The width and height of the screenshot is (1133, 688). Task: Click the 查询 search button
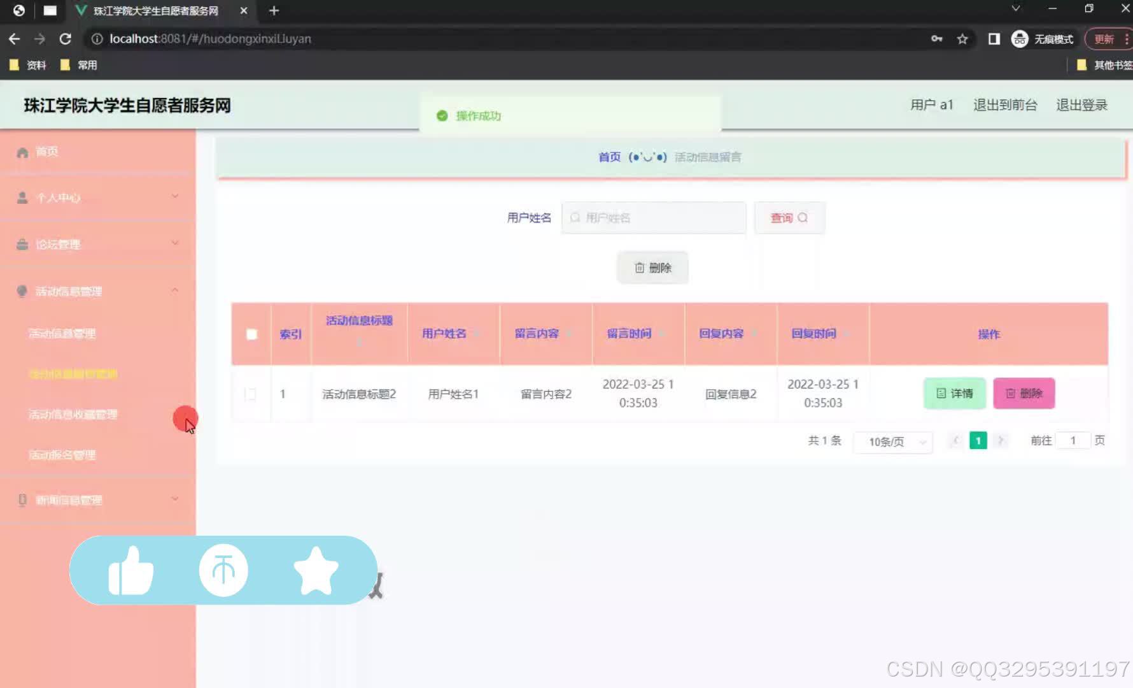tap(789, 218)
